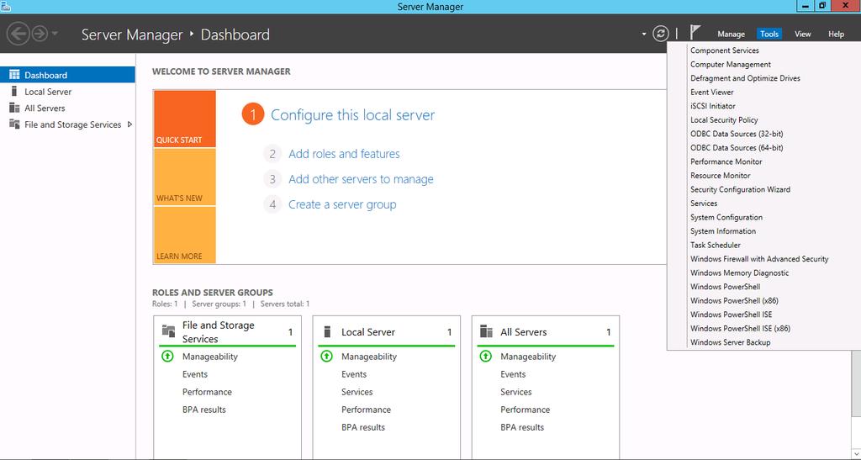
Task: Open the navigation history dropdown arrow
Action: coord(55,34)
